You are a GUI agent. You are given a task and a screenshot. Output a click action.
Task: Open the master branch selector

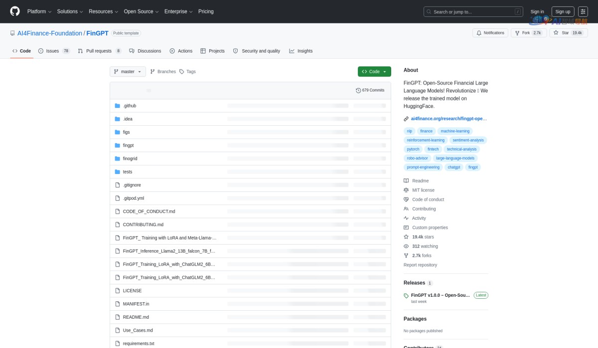pyautogui.click(x=128, y=72)
